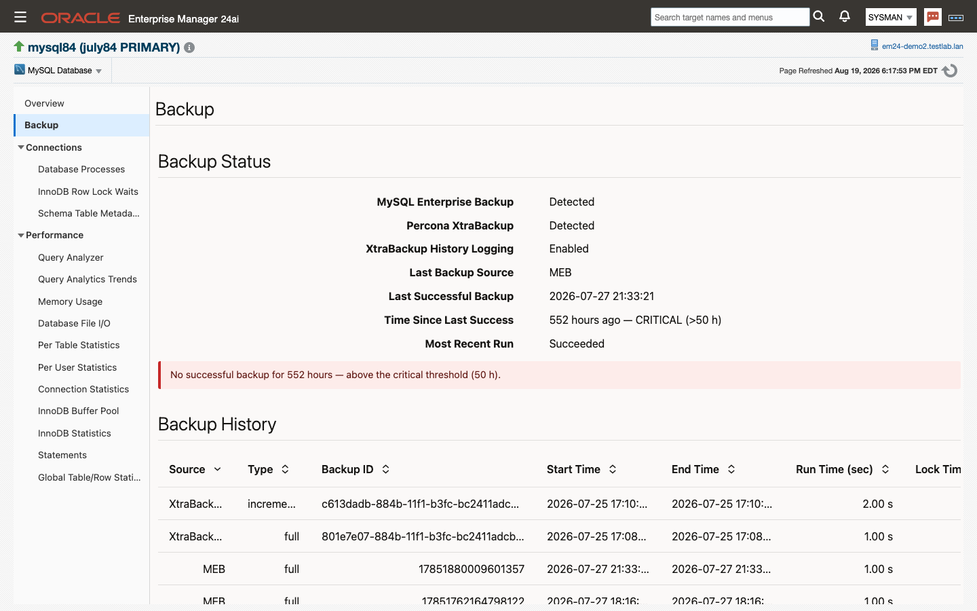This screenshot has width=977, height=611.
Task: Click the Page Refreshed timestamp text
Action: 858,71
